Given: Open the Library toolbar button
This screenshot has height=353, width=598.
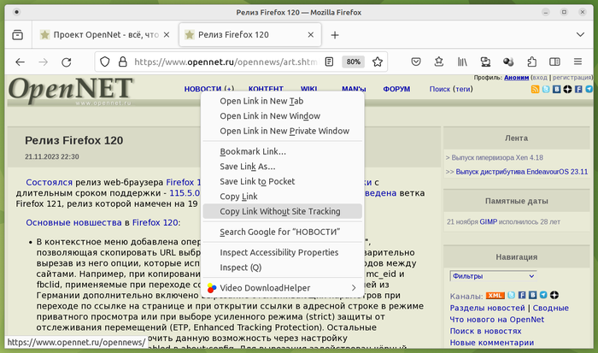Looking at the screenshot, I should [x=462, y=62].
